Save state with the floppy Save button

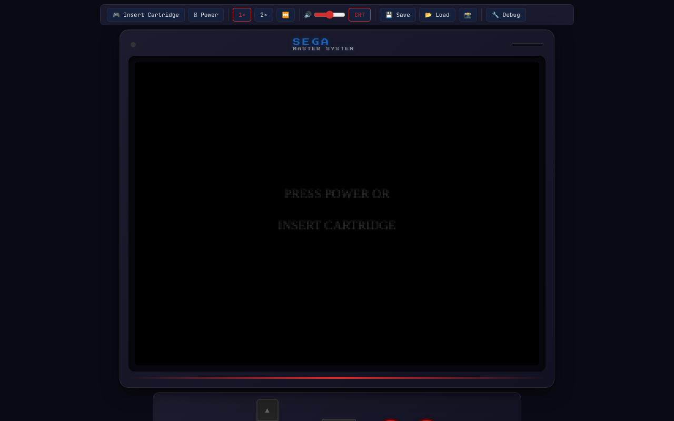398,15
